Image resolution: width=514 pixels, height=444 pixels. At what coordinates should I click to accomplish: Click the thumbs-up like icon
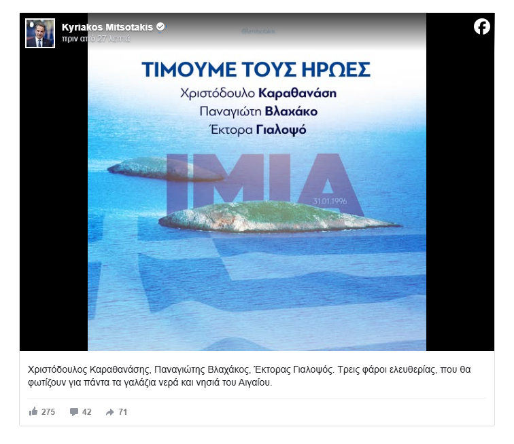pos(33,411)
